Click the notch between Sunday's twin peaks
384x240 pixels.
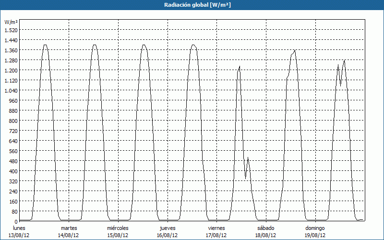[x=340, y=85]
